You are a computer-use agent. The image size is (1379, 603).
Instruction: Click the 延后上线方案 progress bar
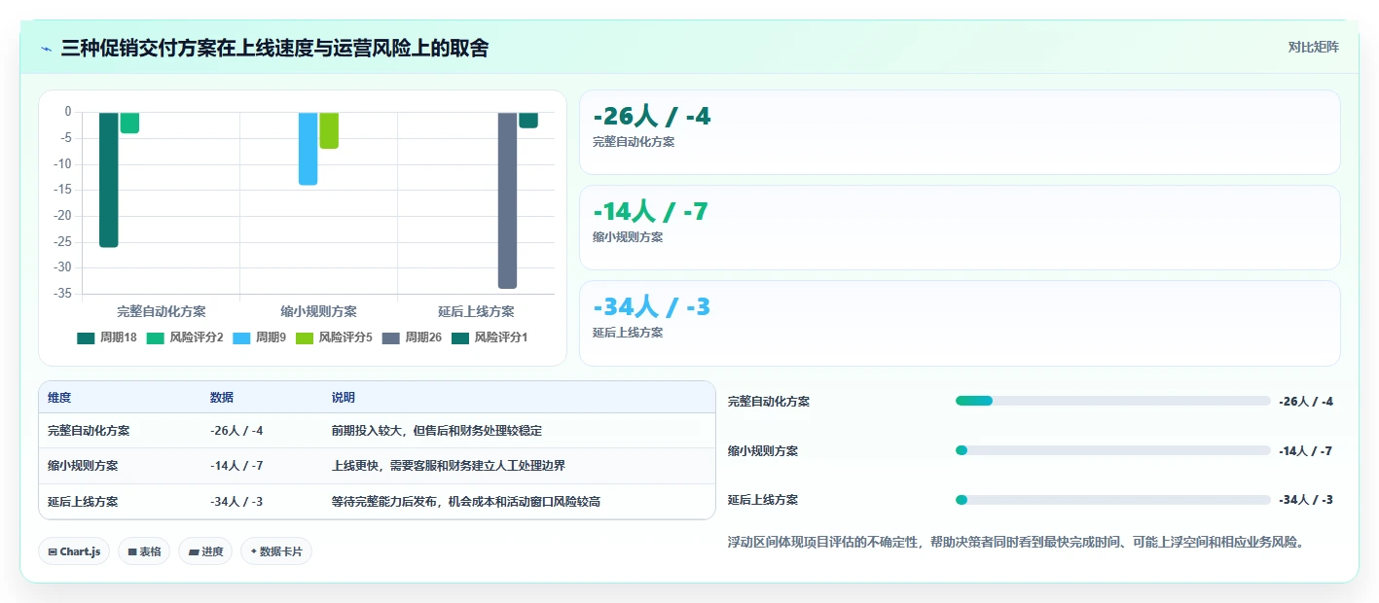[1113, 500]
